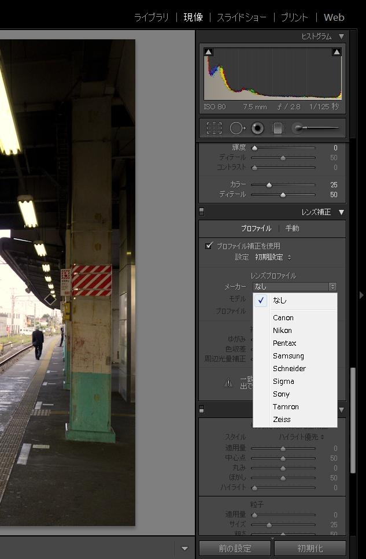Viewport: 366px width, 559px height.
Task: Open the toolbar options dropdown arrow
Action: (x=185, y=548)
